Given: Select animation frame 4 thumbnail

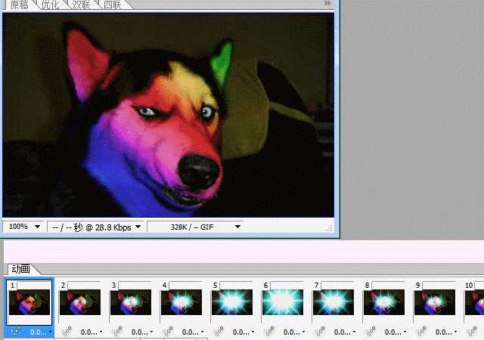Looking at the screenshot, I should 181,302.
